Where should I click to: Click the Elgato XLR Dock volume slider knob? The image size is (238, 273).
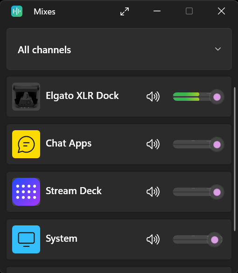pyautogui.click(x=217, y=97)
